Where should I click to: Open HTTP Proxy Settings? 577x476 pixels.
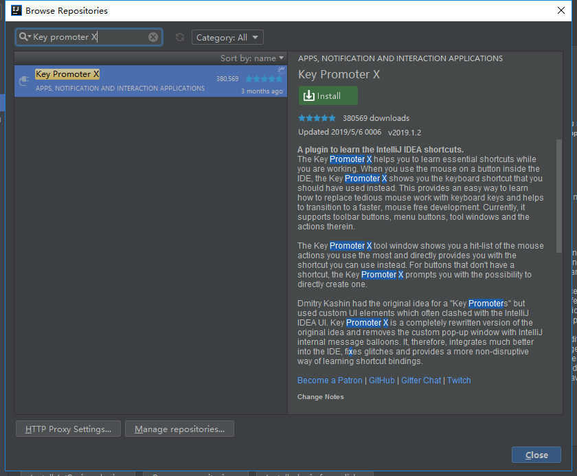68,429
